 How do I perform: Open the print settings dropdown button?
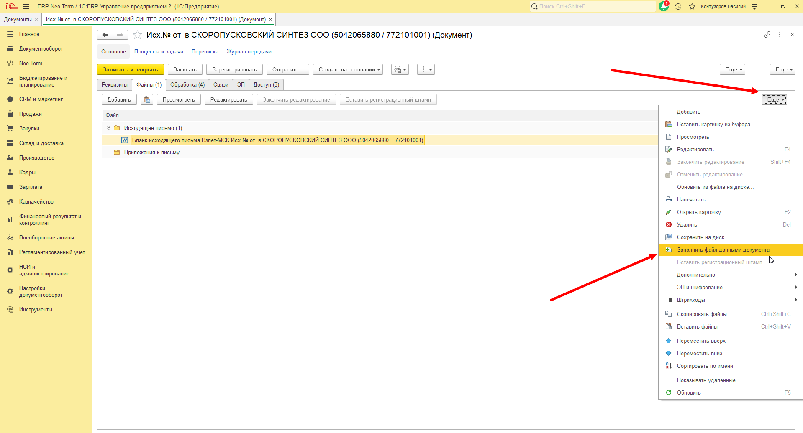pyautogui.click(x=400, y=69)
